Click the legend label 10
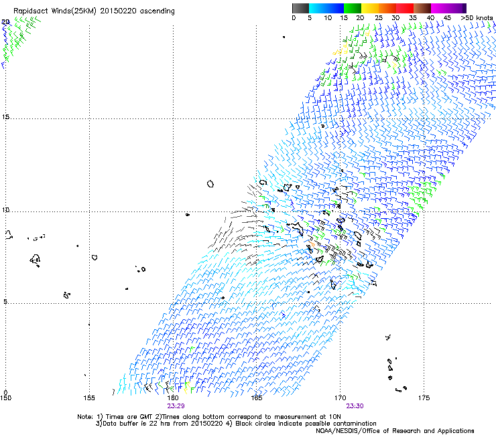 pyautogui.click(x=328, y=18)
